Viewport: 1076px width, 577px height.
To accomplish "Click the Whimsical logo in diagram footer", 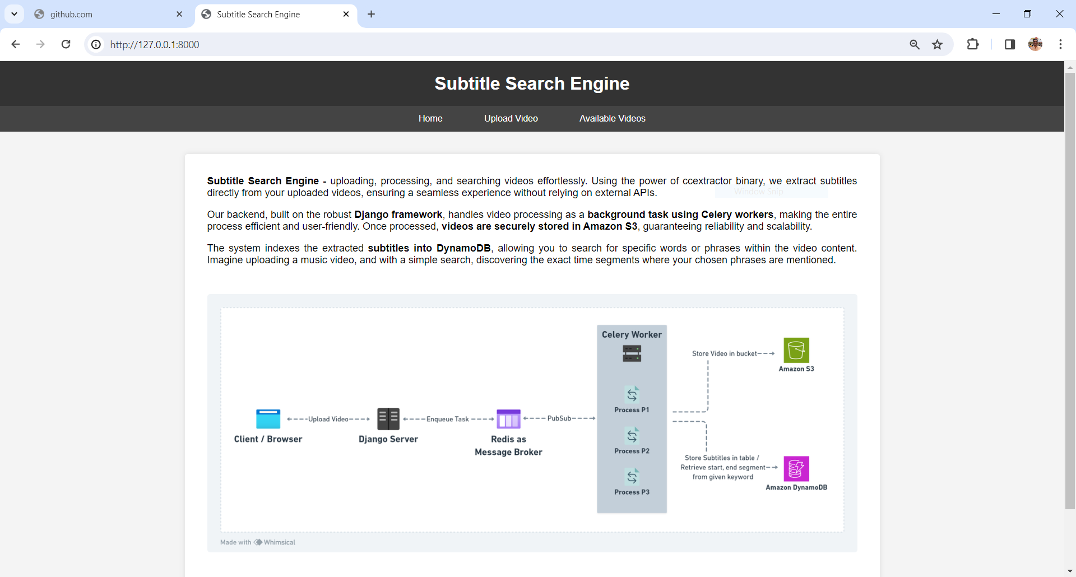I will click(258, 542).
